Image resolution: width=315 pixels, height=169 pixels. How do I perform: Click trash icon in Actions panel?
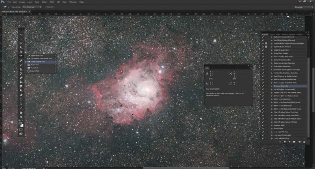pyautogui.click(x=304, y=142)
